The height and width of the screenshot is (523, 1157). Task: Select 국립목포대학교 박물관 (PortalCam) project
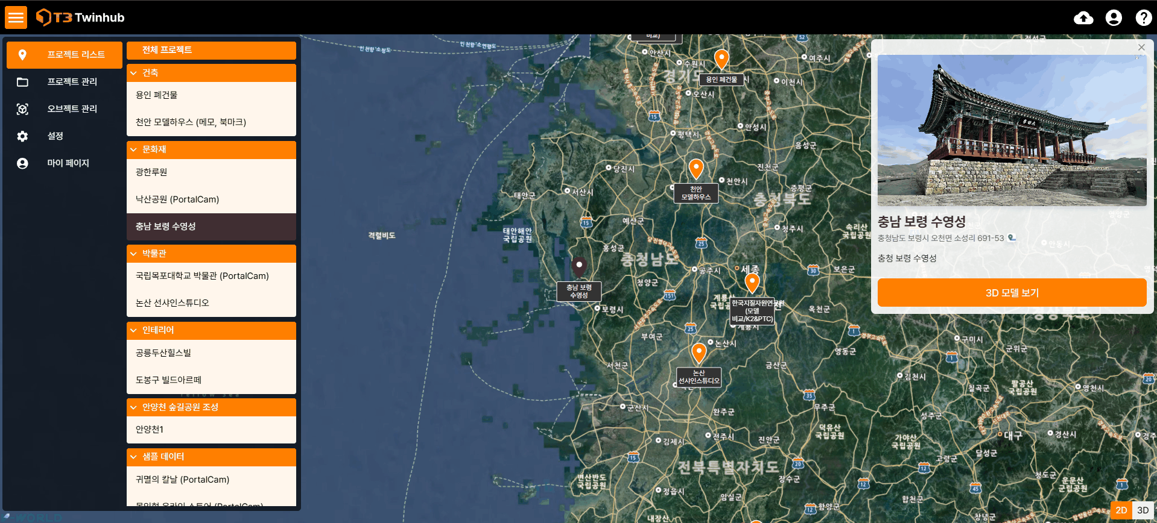click(x=211, y=276)
